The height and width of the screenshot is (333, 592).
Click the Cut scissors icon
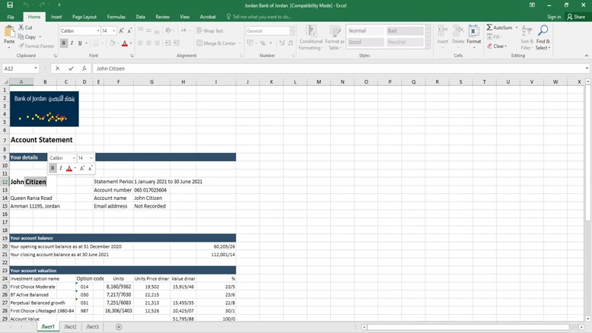click(21, 27)
